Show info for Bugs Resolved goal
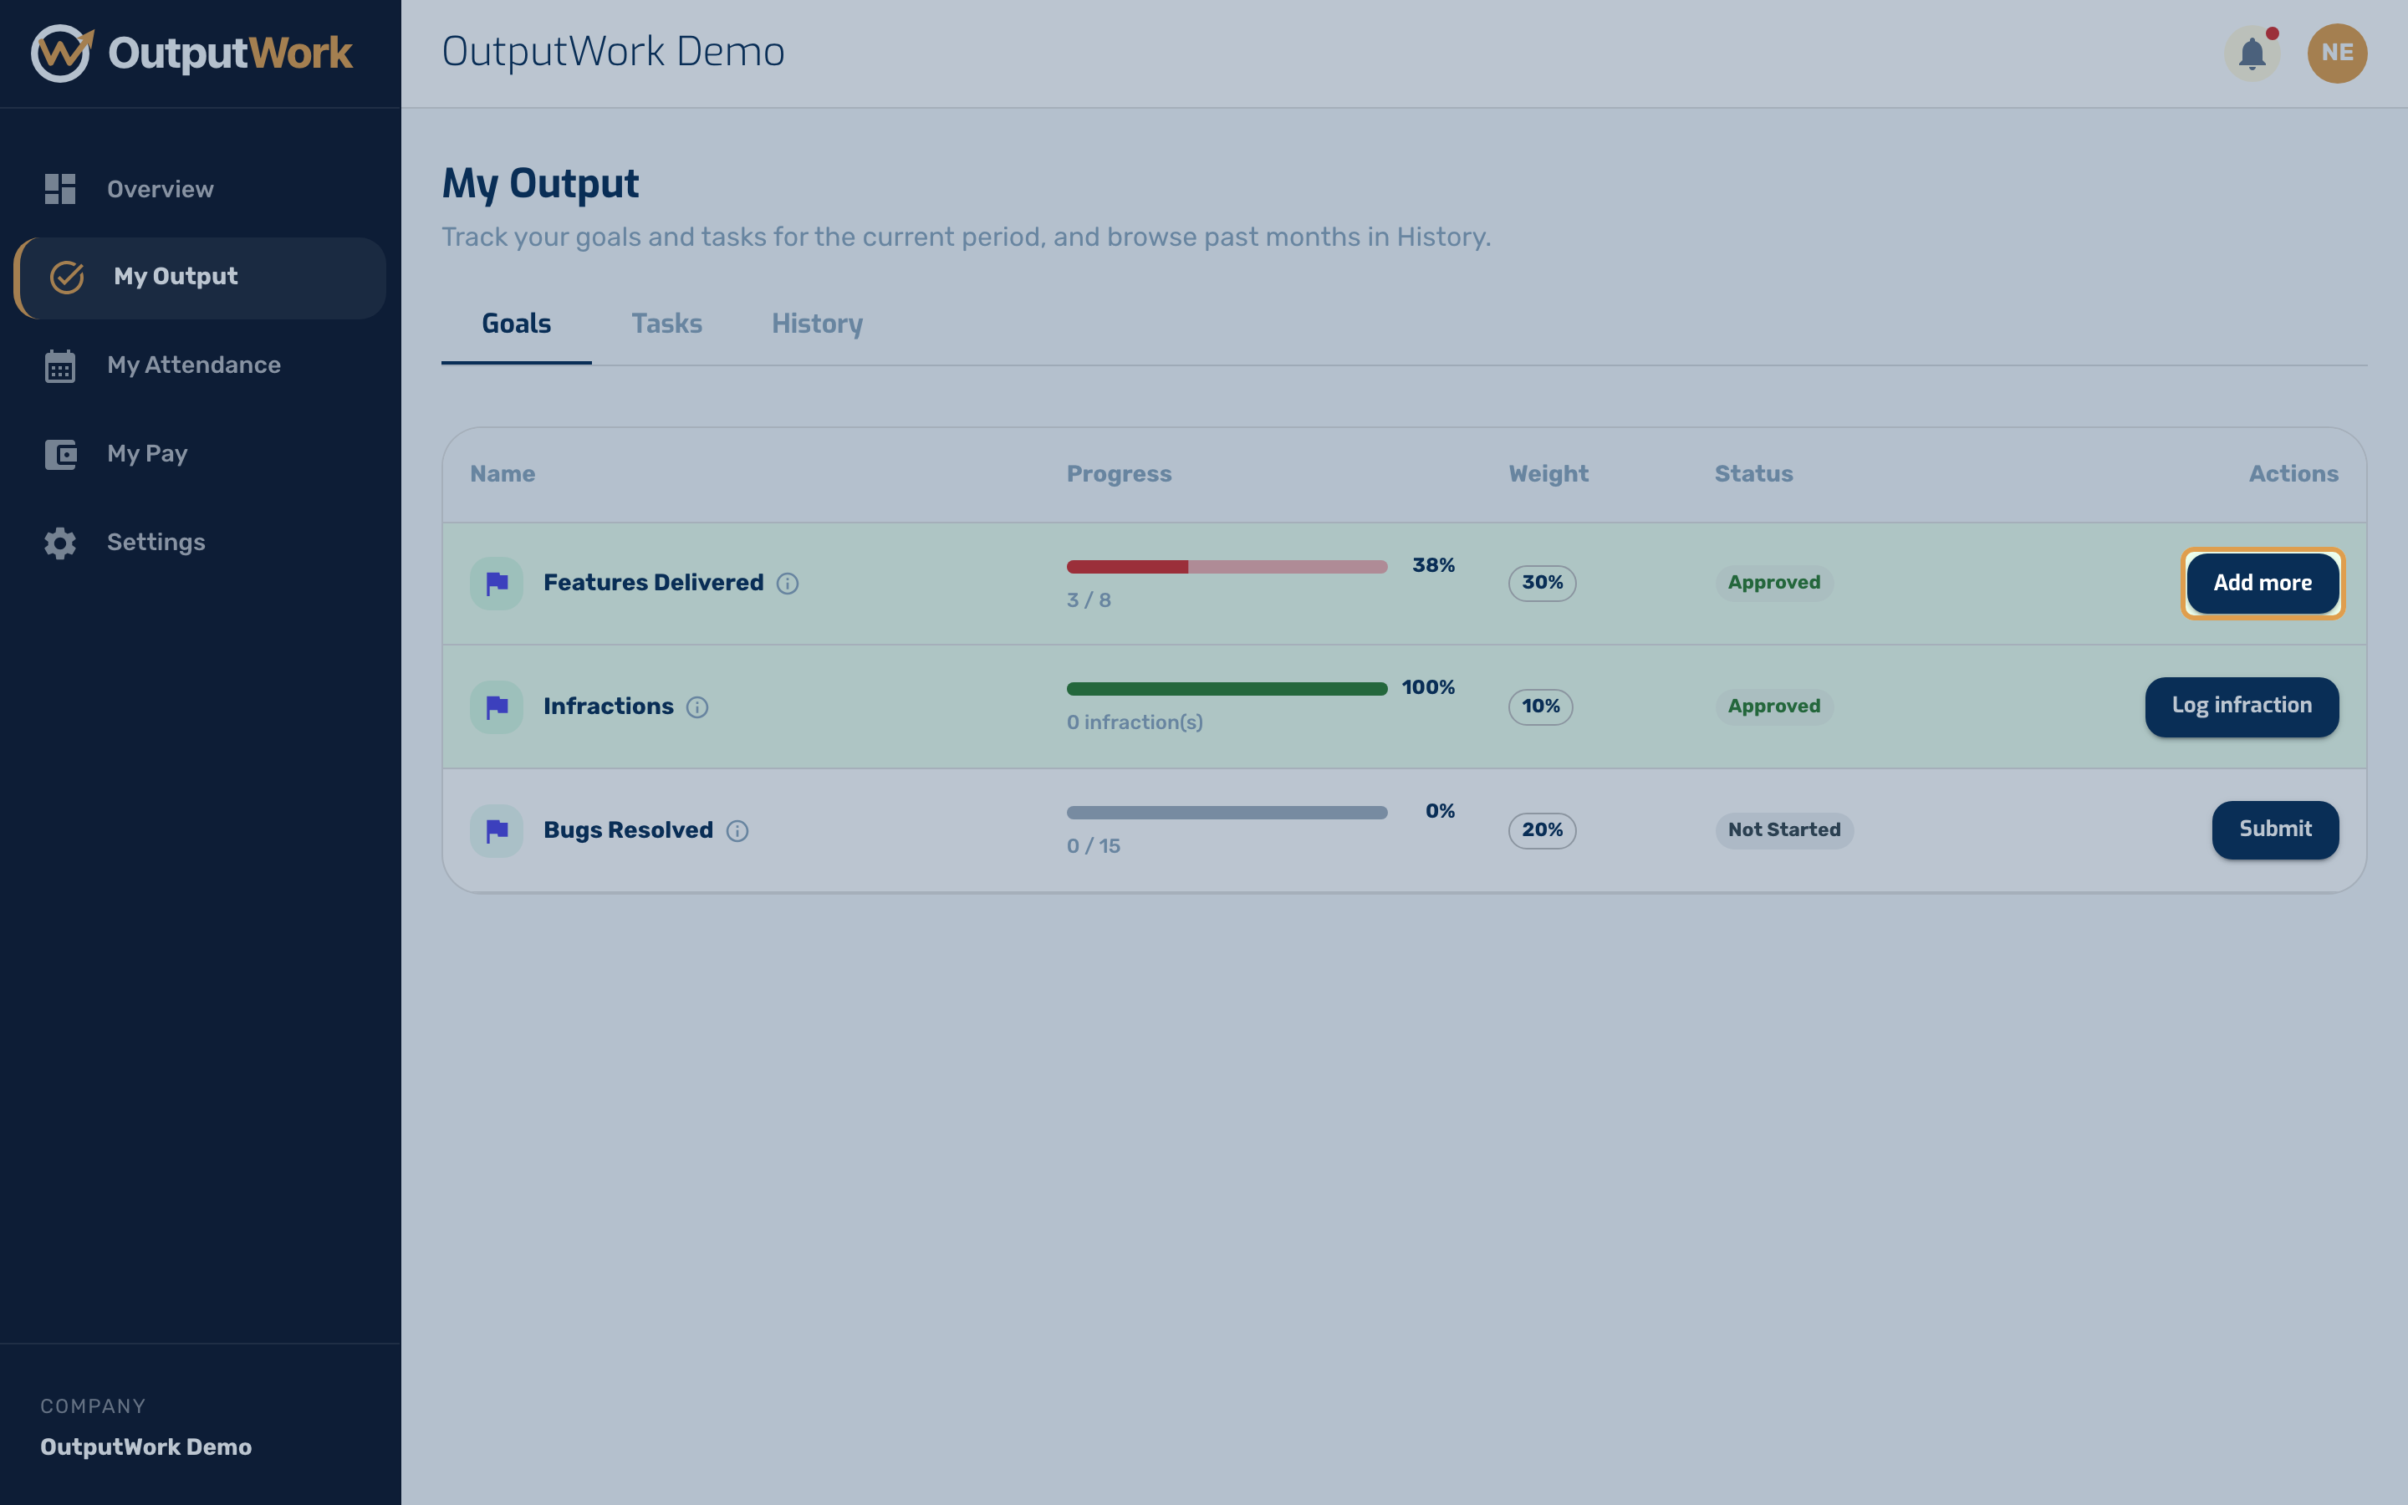Viewport: 2408px width, 1505px height. click(737, 830)
